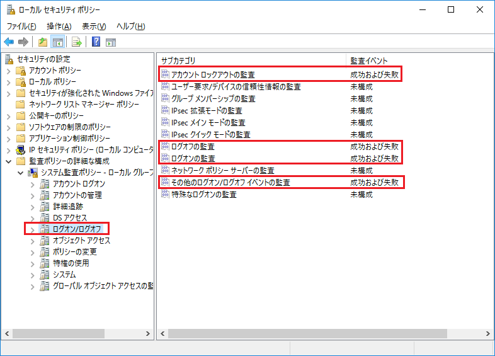
Task: Click the left pane scroll left arrow
Action: coord(7,333)
